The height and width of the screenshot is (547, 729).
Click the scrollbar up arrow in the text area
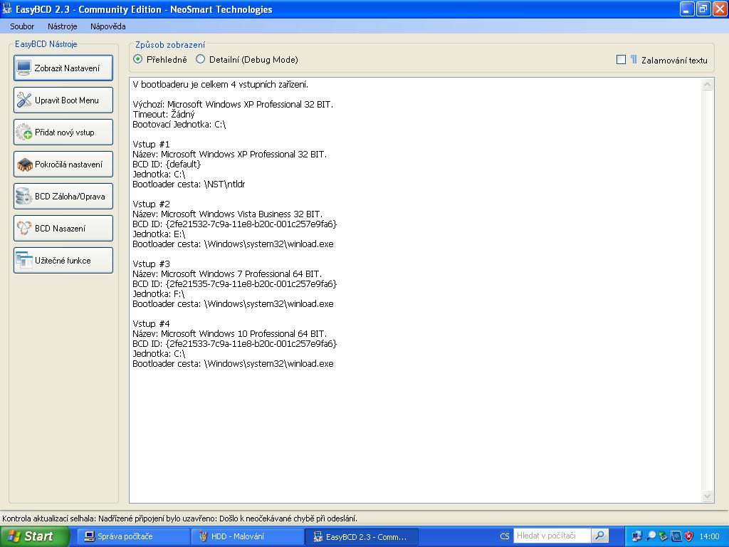tap(707, 84)
